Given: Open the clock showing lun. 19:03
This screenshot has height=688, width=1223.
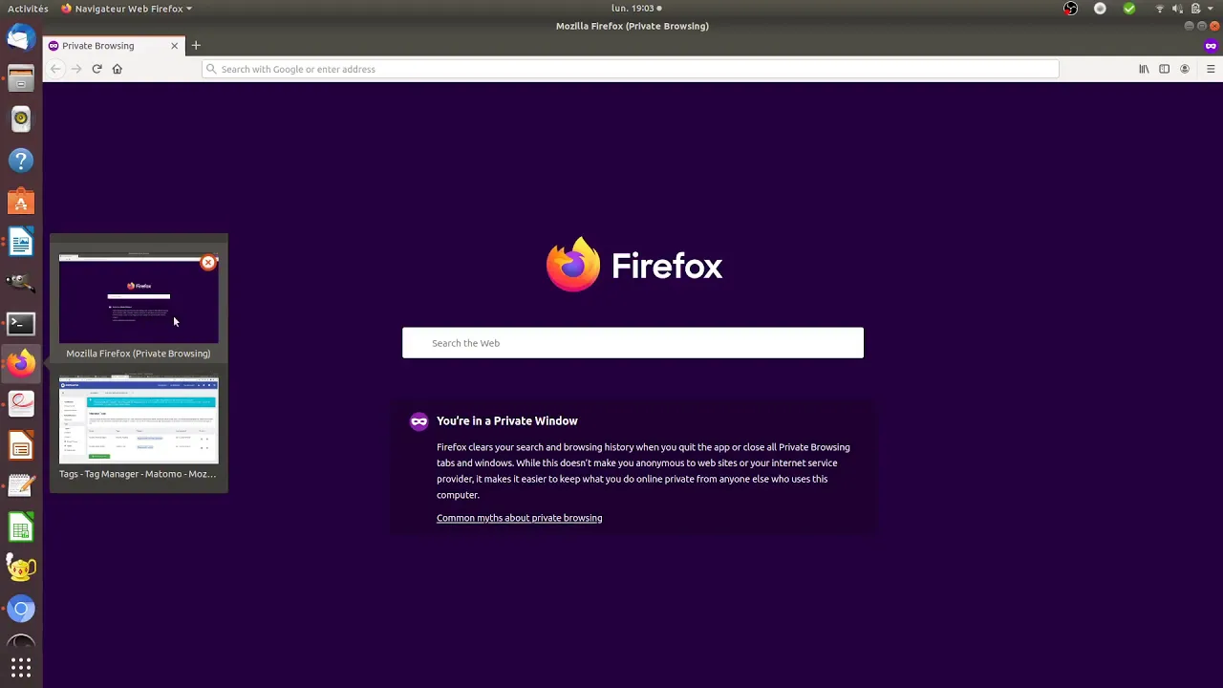Looking at the screenshot, I should click(x=636, y=9).
